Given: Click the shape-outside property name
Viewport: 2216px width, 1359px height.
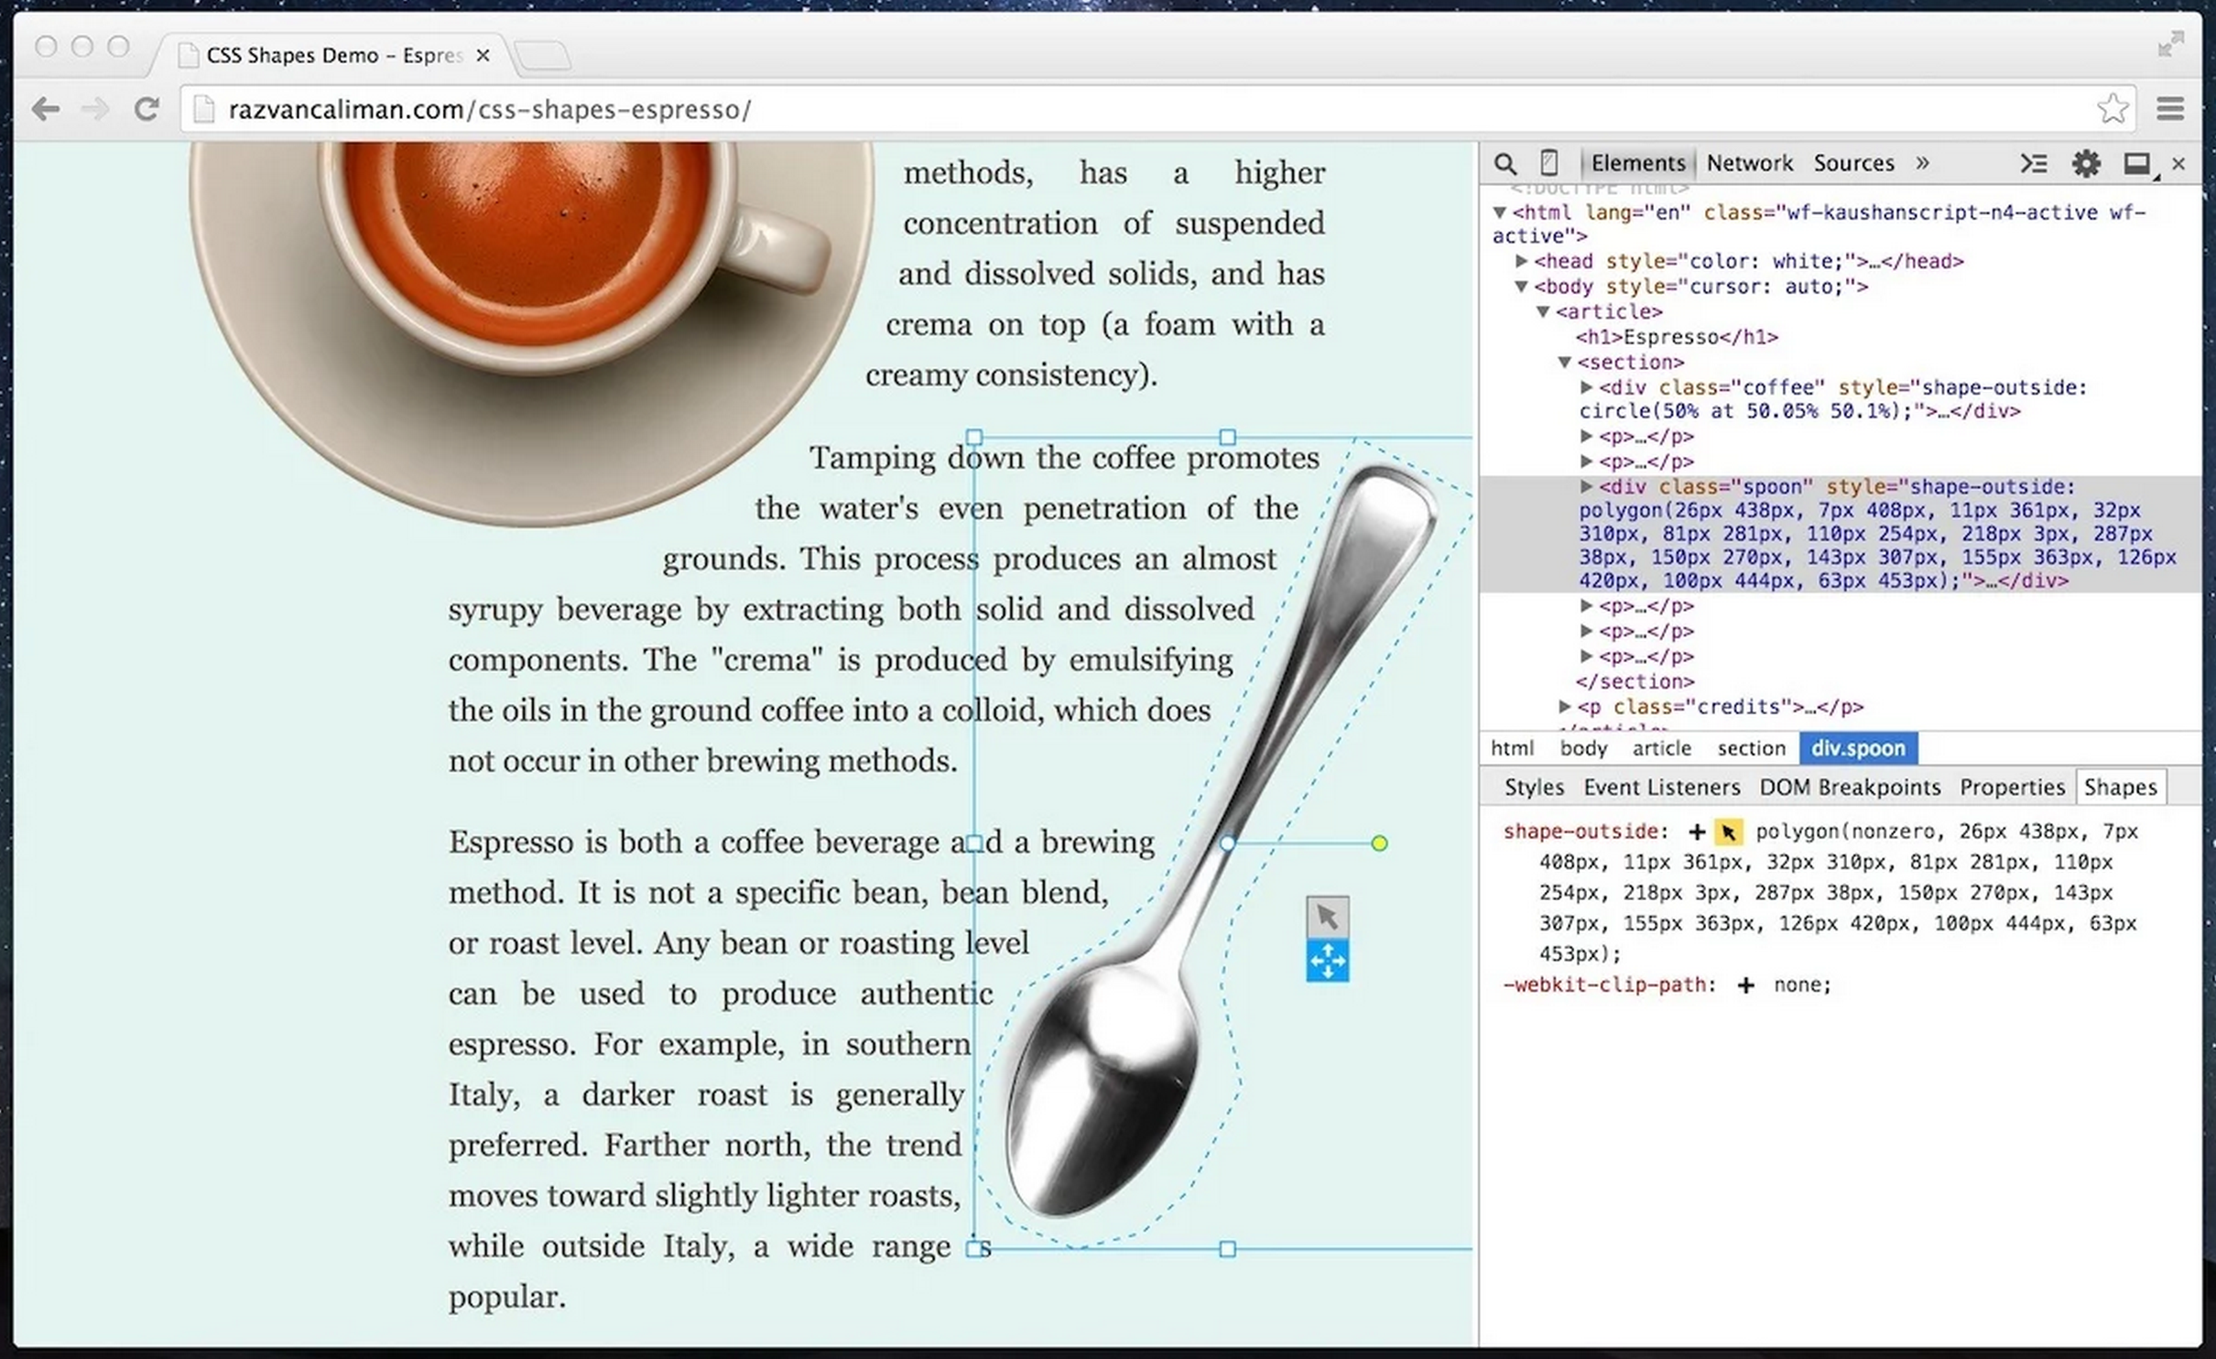Looking at the screenshot, I should 1581,832.
